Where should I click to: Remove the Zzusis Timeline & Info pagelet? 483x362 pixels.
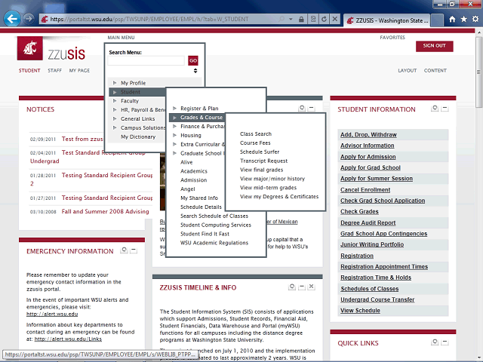click(312, 287)
